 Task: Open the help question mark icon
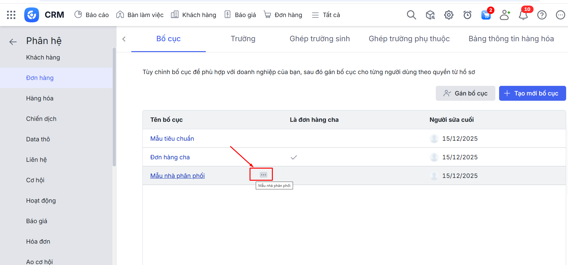click(x=542, y=15)
